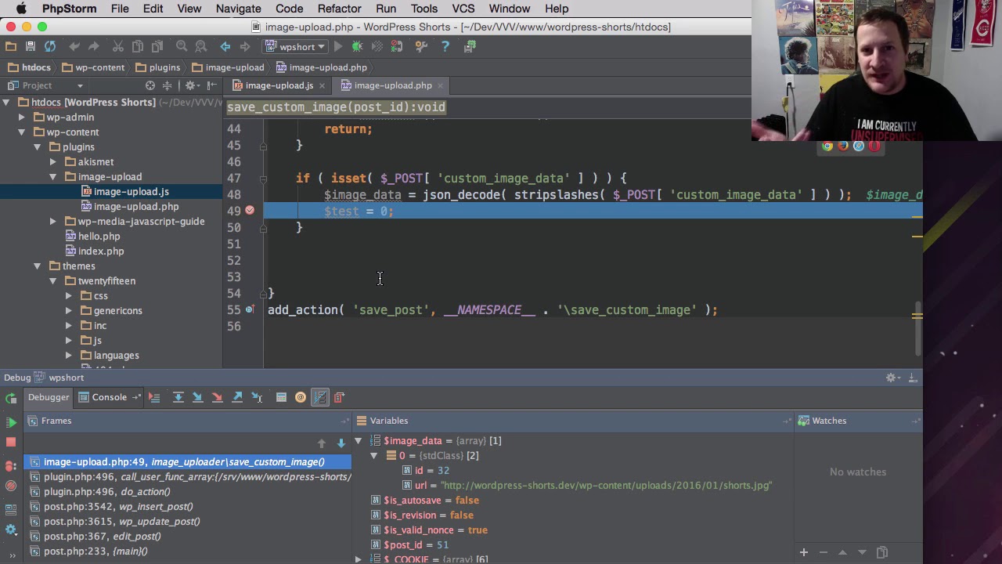Toggle the breakpoint on line 49

[250, 211]
